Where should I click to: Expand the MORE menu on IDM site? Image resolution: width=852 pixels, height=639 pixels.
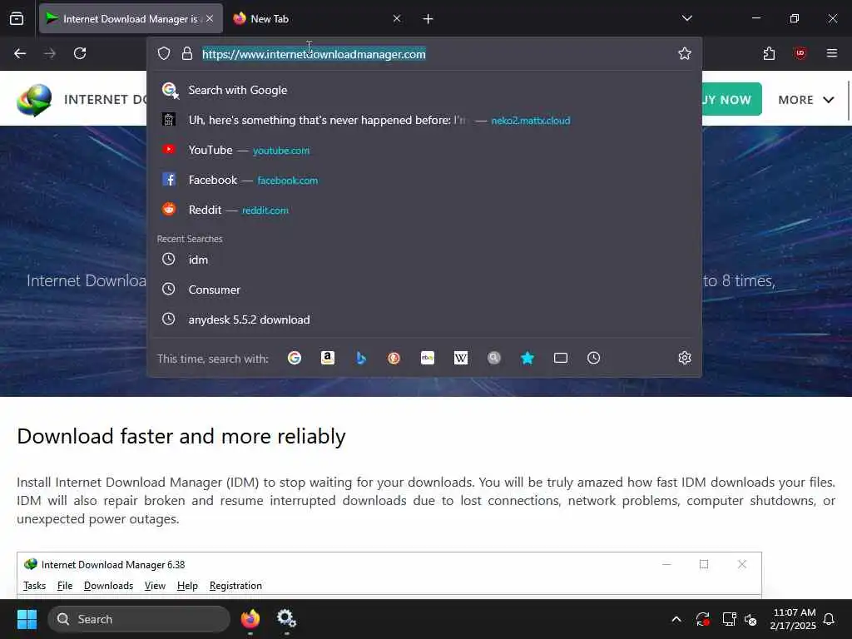[x=805, y=100]
